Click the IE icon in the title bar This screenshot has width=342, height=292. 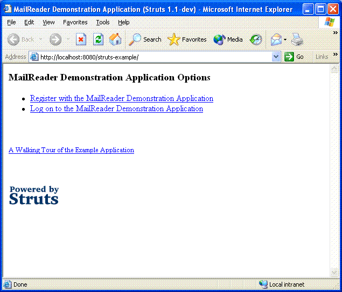pos(8,9)
